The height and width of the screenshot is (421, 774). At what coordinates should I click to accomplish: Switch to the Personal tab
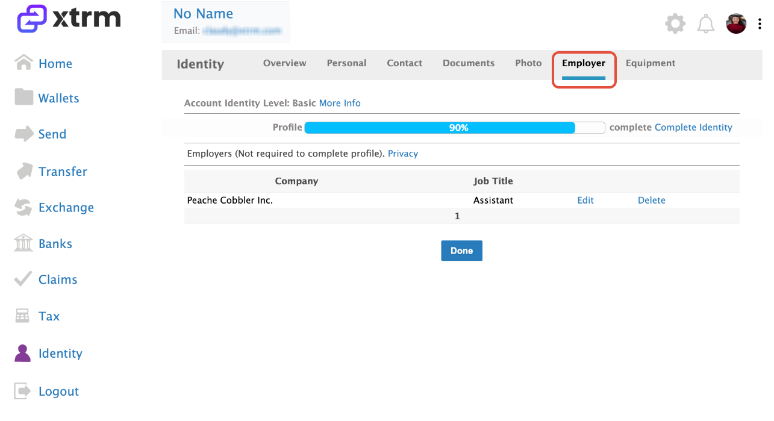point(347,63)
